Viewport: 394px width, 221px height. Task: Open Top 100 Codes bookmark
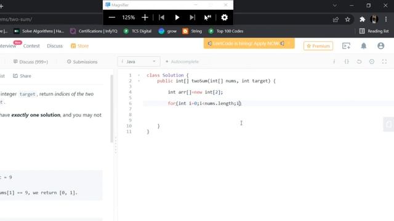(226, 31)
